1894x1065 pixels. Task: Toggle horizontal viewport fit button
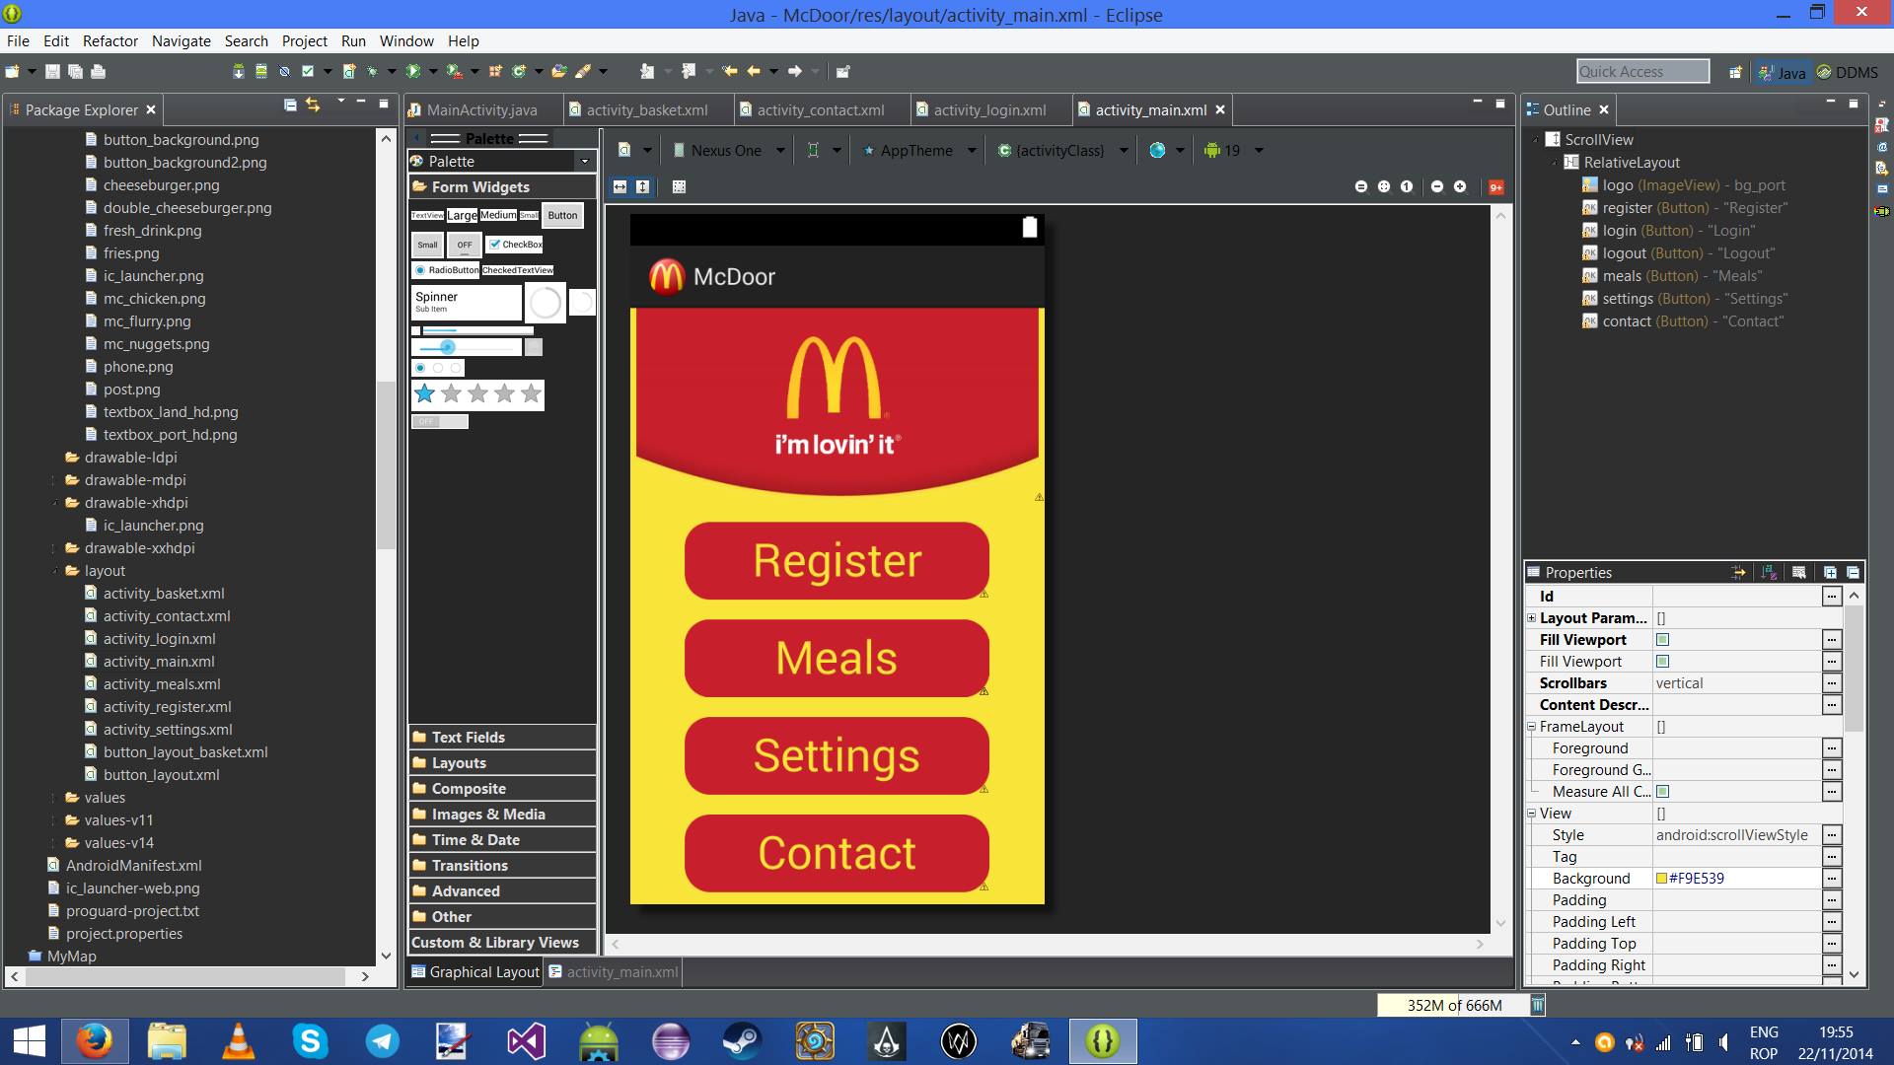(619, 186)
